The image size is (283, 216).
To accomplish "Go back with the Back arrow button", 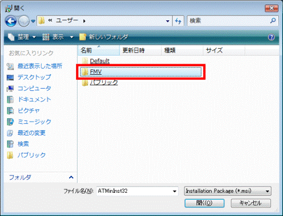I will click(11, 21).
